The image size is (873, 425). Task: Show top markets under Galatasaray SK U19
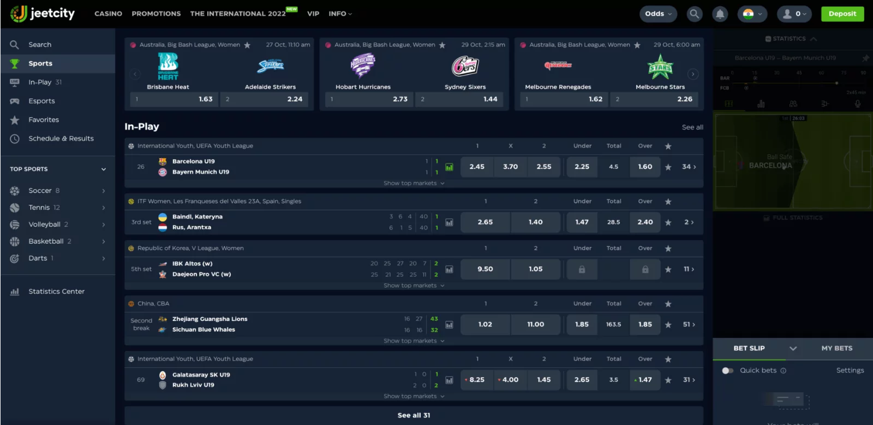click(x=414, y=397)
